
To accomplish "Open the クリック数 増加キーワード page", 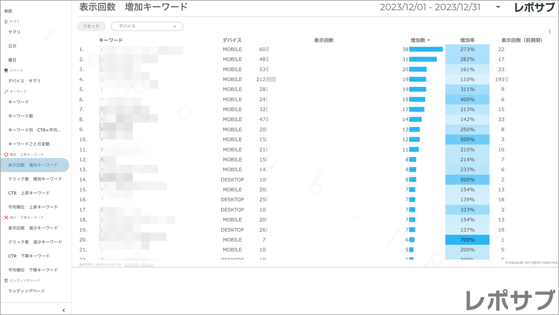I will (x=35, y=179).
